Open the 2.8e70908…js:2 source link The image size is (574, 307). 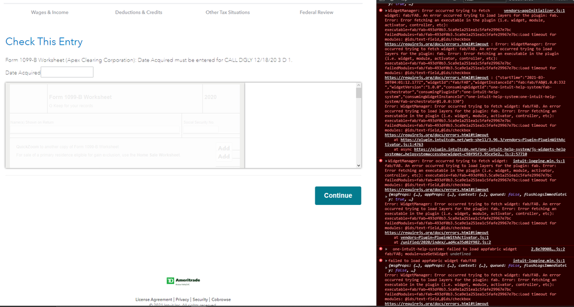pyautogui.click(x=548, y=249)
